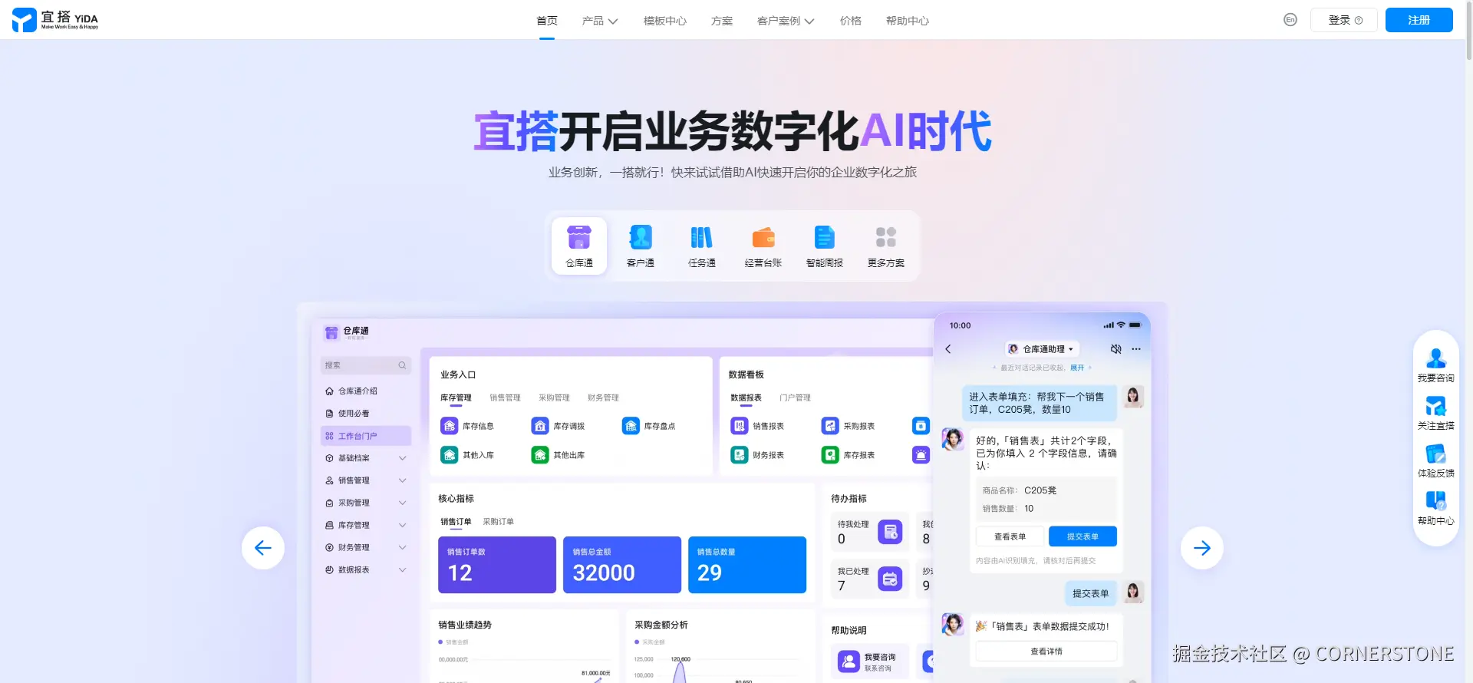Click the blue 注册 button
1473x683 pixels.
1419,20
